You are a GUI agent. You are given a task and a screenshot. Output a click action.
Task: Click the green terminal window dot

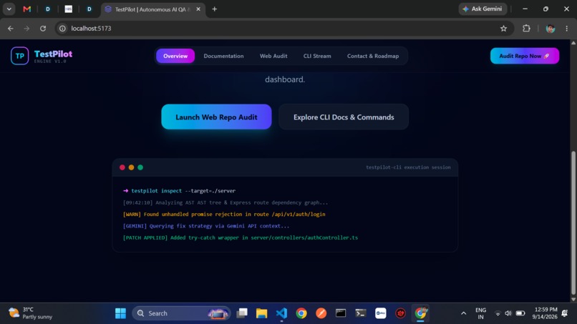140,167
